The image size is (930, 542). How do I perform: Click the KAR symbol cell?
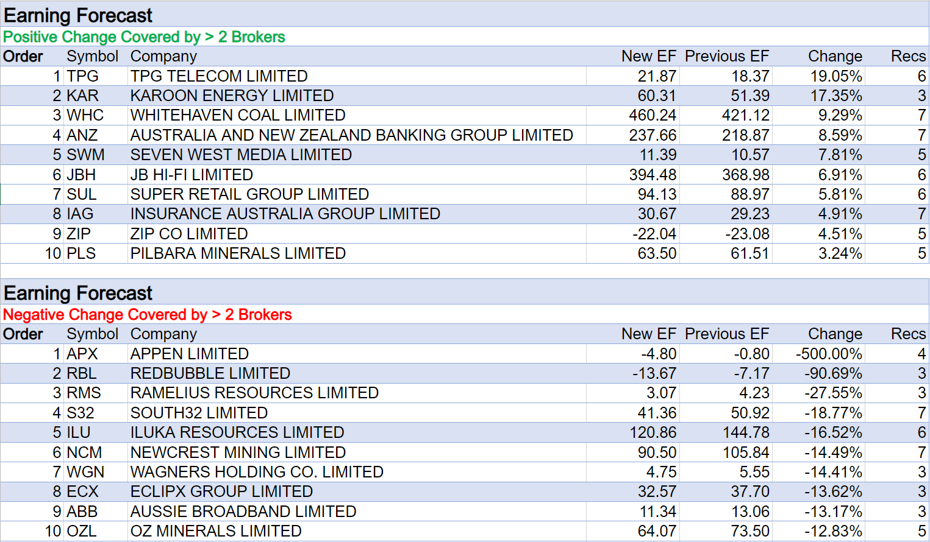(82, 96)
